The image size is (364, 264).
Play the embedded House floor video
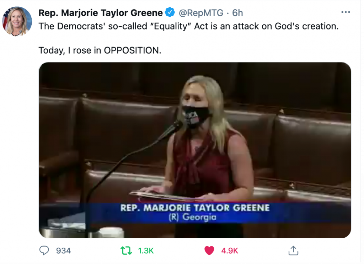[x=195, y=150]
